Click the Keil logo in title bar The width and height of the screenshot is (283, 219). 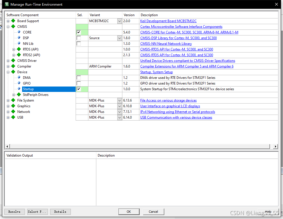(x=7, y=4)
